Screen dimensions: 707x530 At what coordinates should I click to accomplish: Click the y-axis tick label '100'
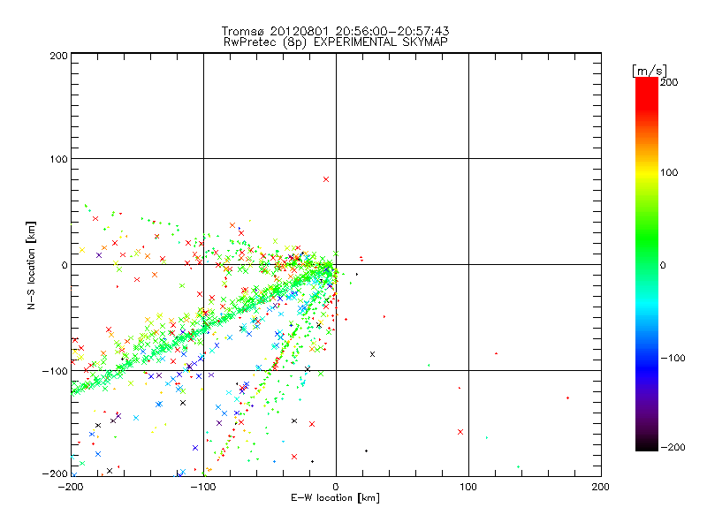(x=58, y=159)
